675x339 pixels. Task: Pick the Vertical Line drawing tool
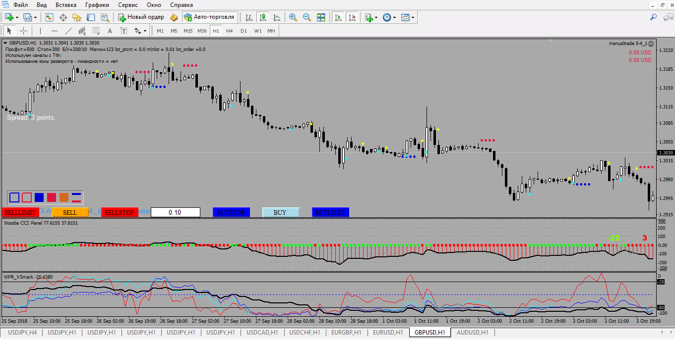pyautogui.click(x=41, y=31)
